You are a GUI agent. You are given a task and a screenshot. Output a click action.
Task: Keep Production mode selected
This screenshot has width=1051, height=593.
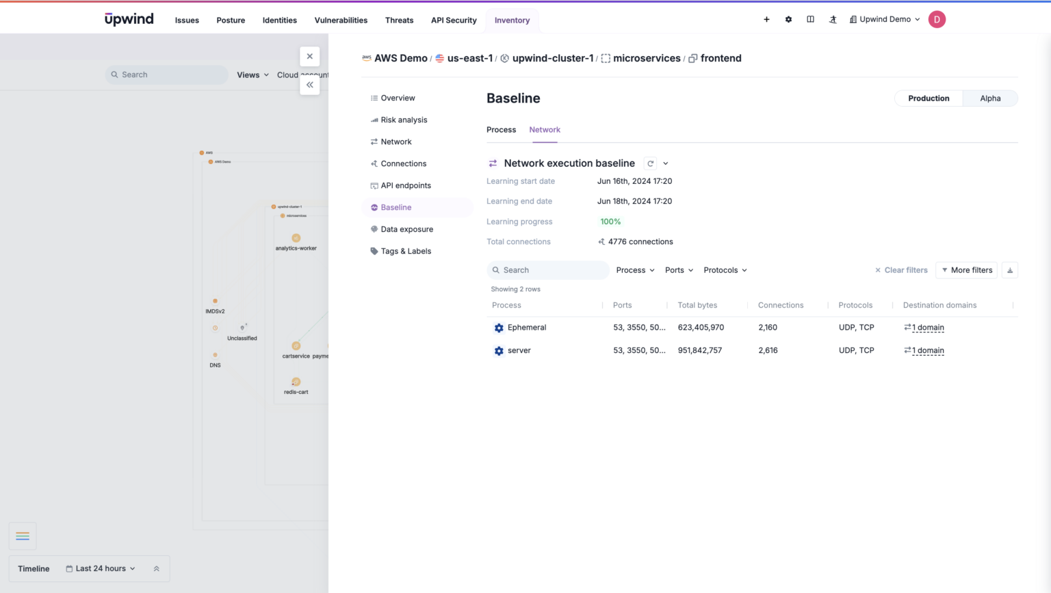(928, 98)
